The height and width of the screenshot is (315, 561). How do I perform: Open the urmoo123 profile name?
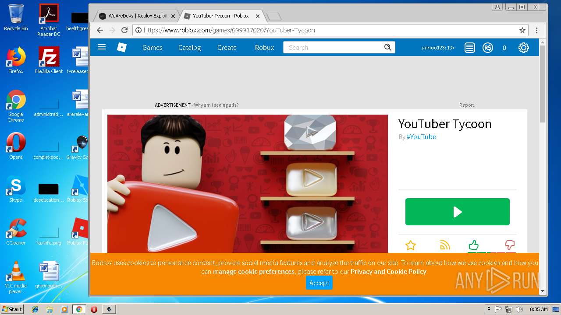[x=438, y=48]
